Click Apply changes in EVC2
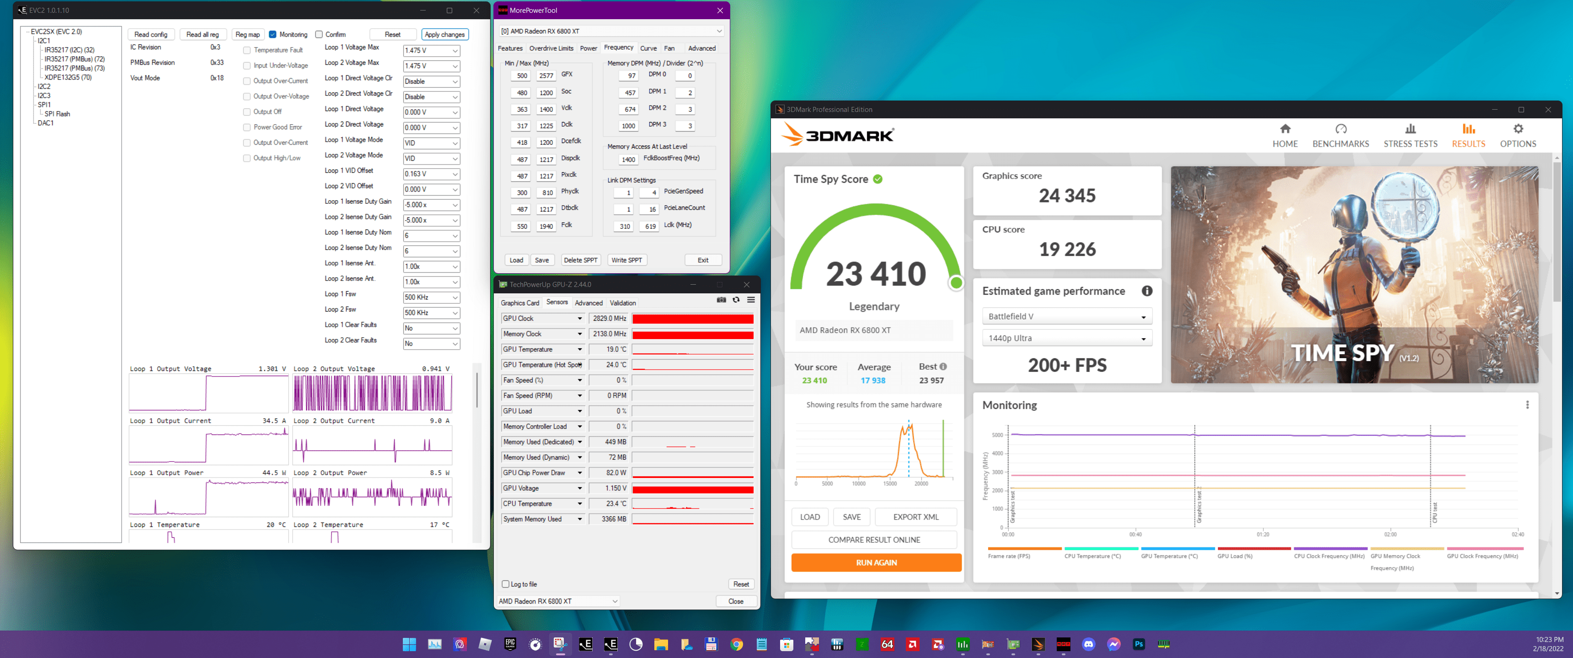This screenshot has width=1573, height=658. click(444, 35)
